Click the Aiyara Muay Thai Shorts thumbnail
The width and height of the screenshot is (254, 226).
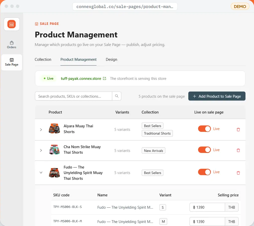[x=54, y=129]
